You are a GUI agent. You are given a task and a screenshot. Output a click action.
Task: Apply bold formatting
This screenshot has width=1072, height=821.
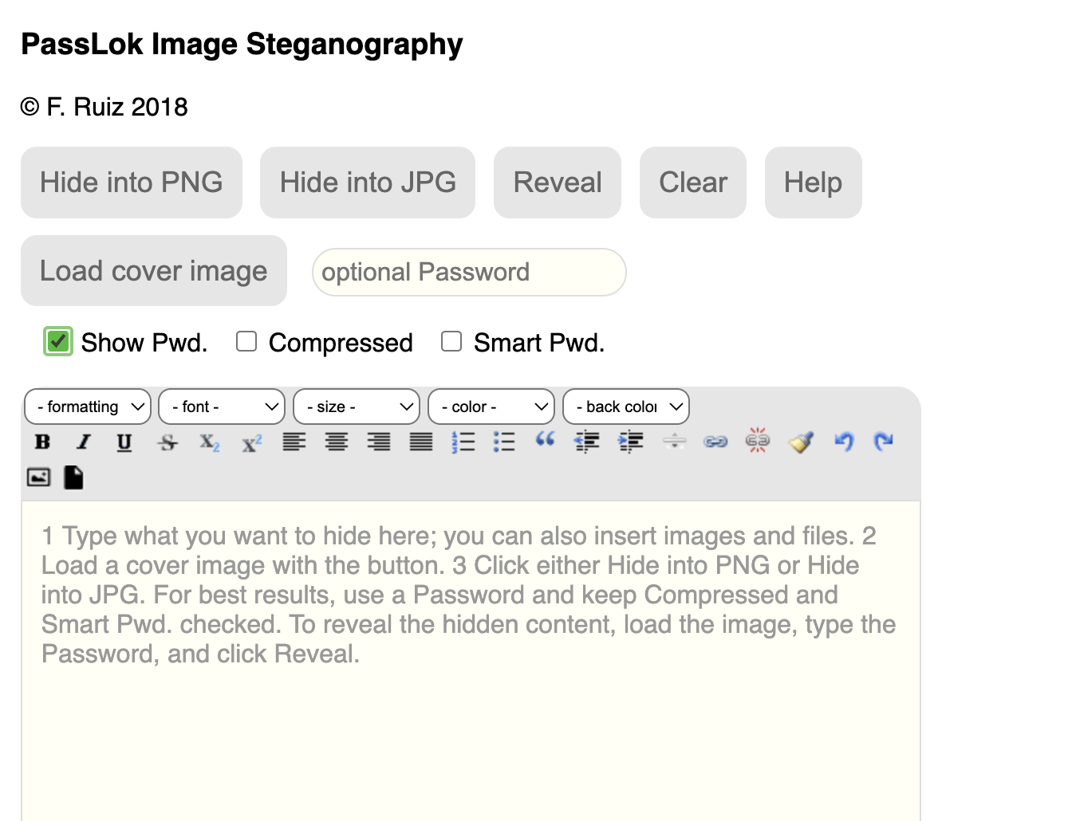(42, 442)
